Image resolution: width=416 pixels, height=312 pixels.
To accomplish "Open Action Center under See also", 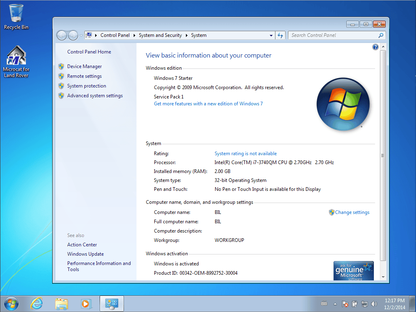I will 82,245.
